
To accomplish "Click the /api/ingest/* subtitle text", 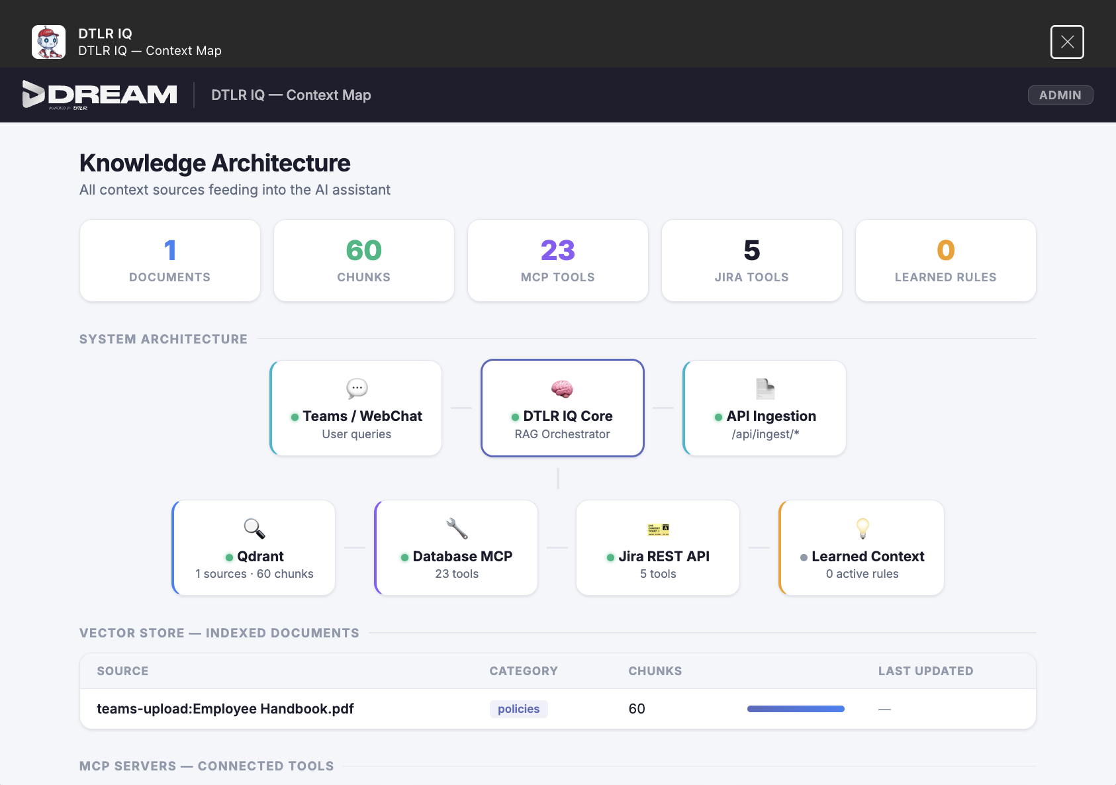I will pyautogui.click(x=765, y=434).
